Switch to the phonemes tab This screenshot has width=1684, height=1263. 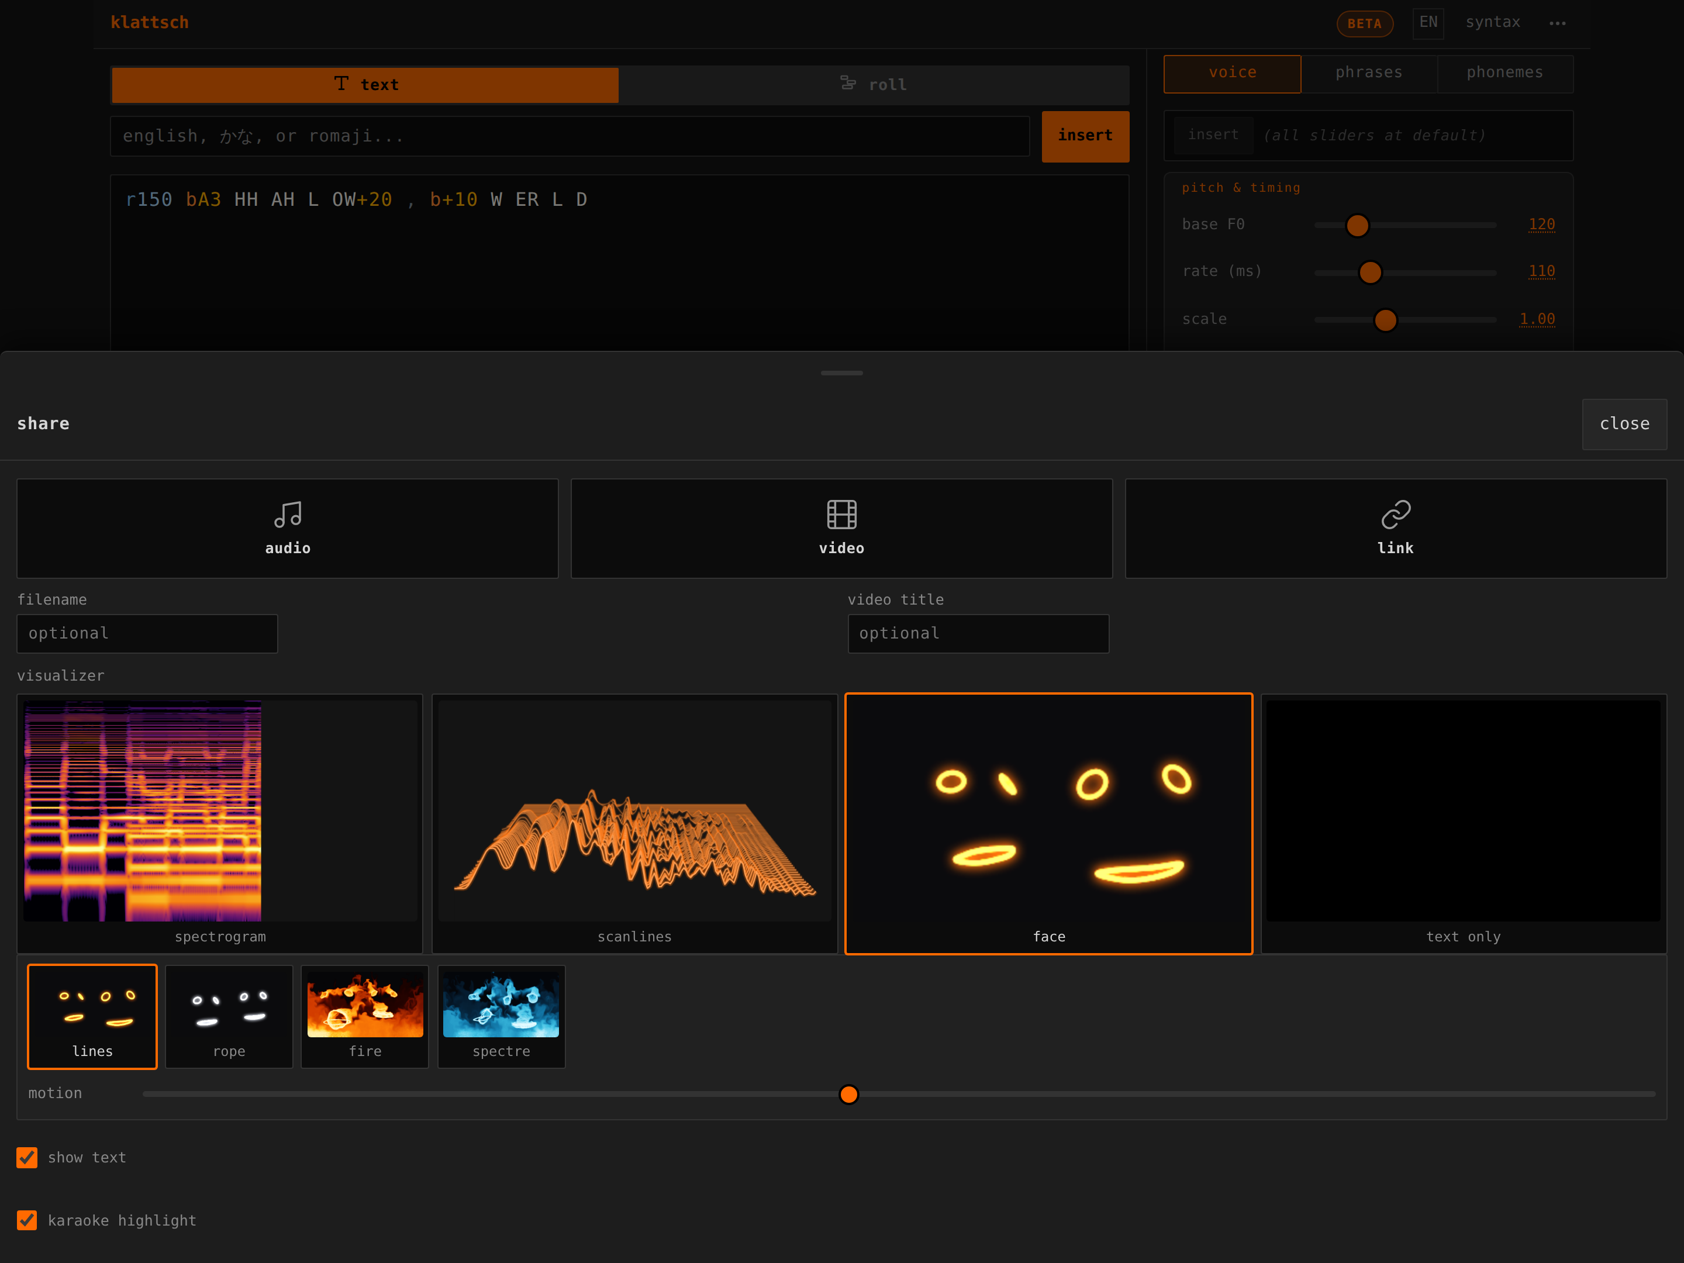click(1505, 73)
